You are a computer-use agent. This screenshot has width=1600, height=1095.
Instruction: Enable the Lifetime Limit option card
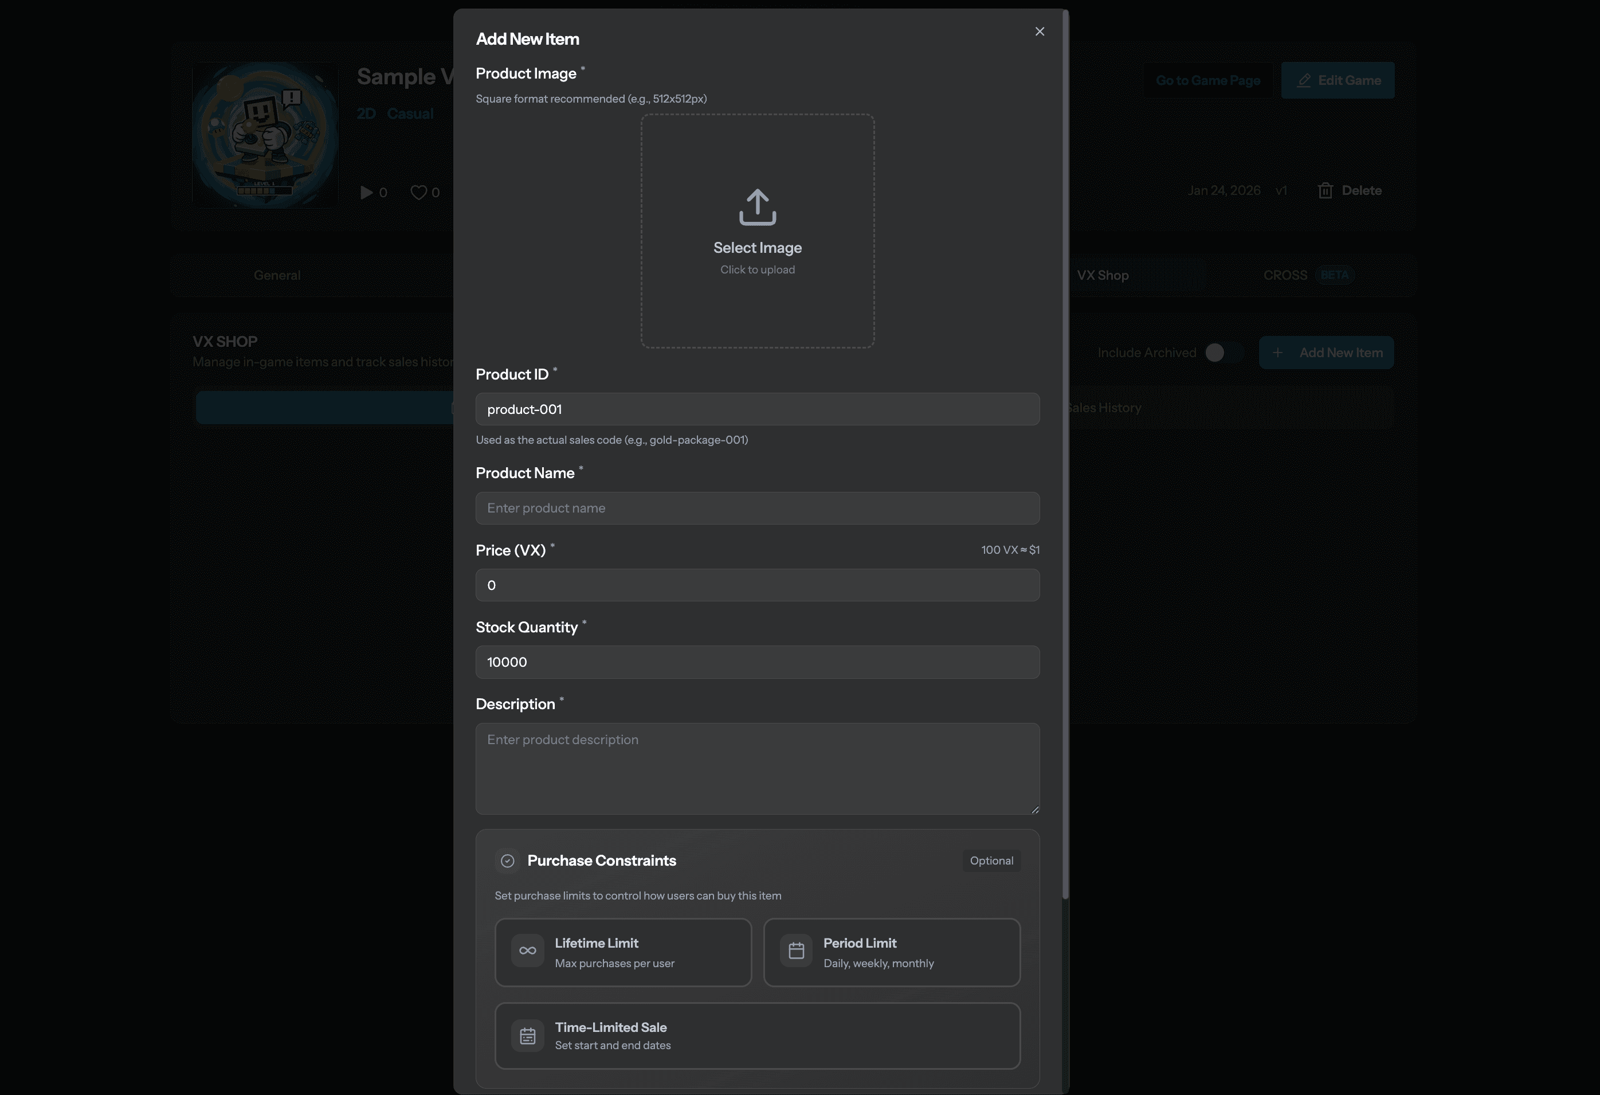point(622,952)
